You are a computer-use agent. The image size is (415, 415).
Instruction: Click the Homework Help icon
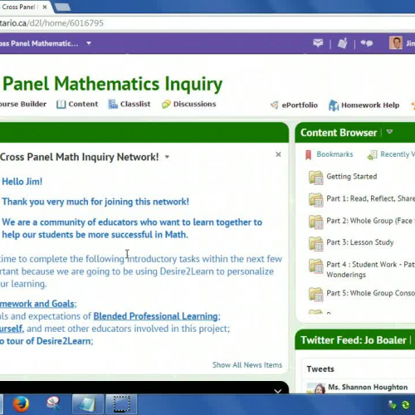[334, 105]
